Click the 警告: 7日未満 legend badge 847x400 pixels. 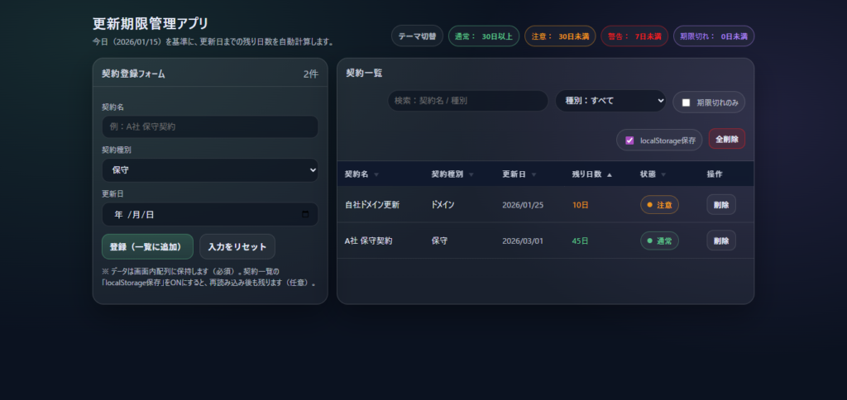coord(634,36)
